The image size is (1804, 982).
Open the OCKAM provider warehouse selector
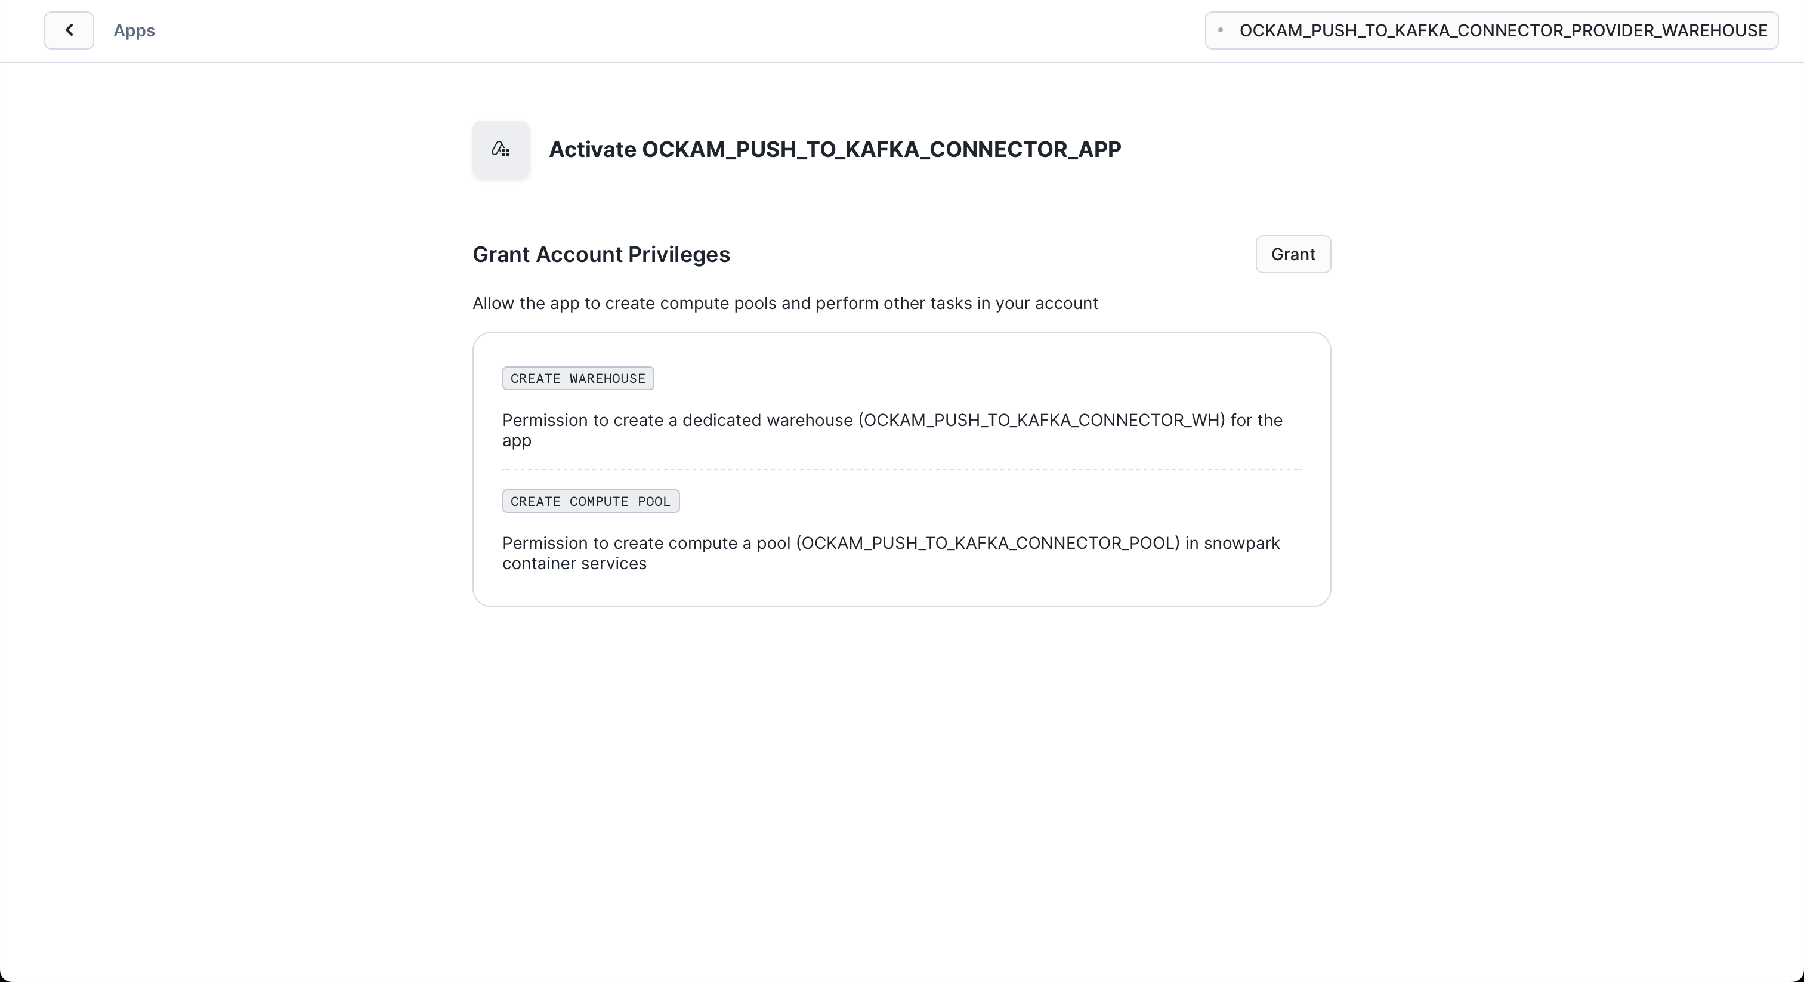point(1491,31)
